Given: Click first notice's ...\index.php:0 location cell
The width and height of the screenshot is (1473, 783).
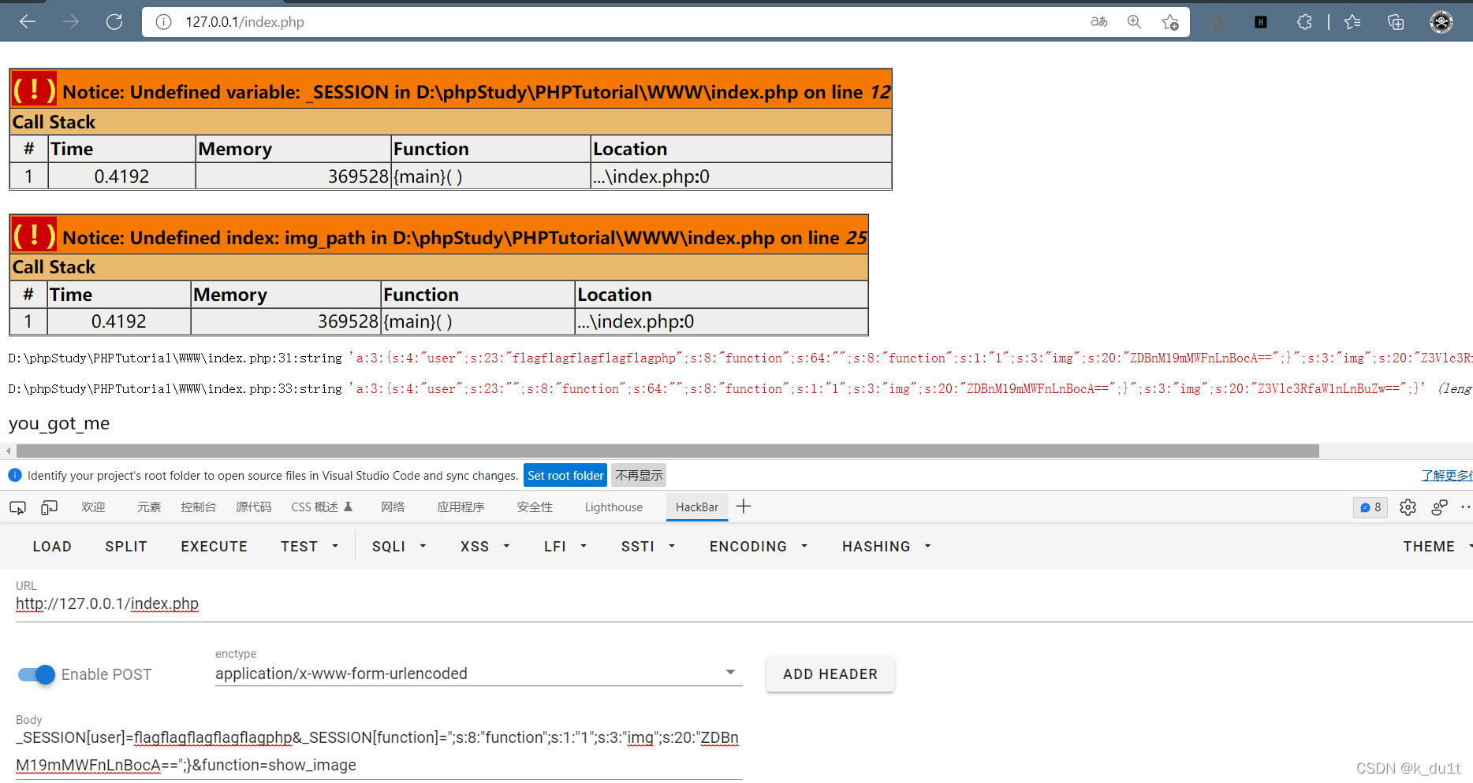Looking at the screenshot, I should click(741, 176).
